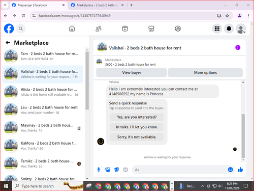The height and width of the screenshot is (191, 254).
Task: Open the Tam conversation
Action: point(43,56)
